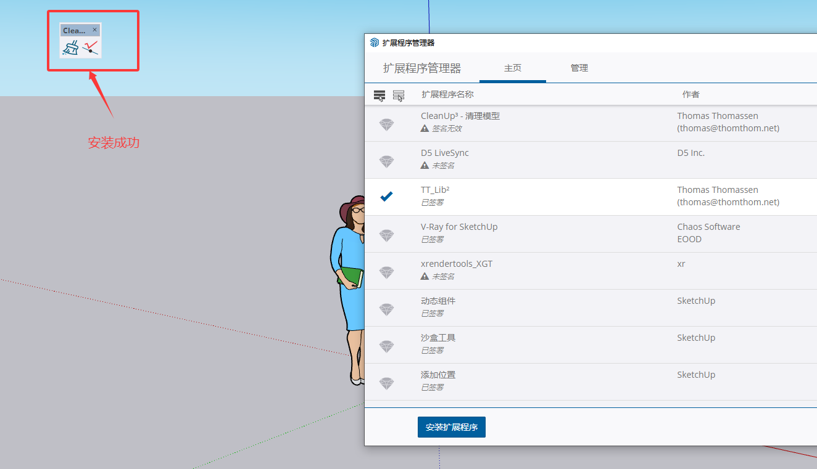Click the 作者 column header
Screen dimensions: 817x469
691,94
